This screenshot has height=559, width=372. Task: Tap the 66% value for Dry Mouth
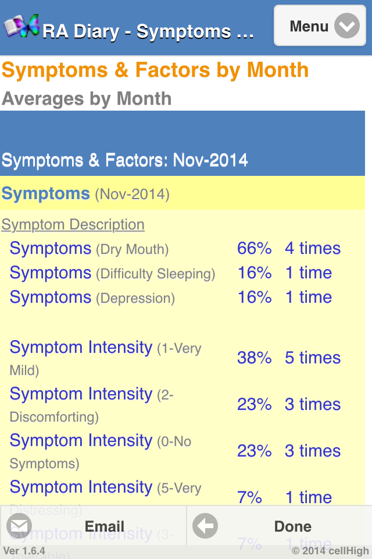pos(254,249)
